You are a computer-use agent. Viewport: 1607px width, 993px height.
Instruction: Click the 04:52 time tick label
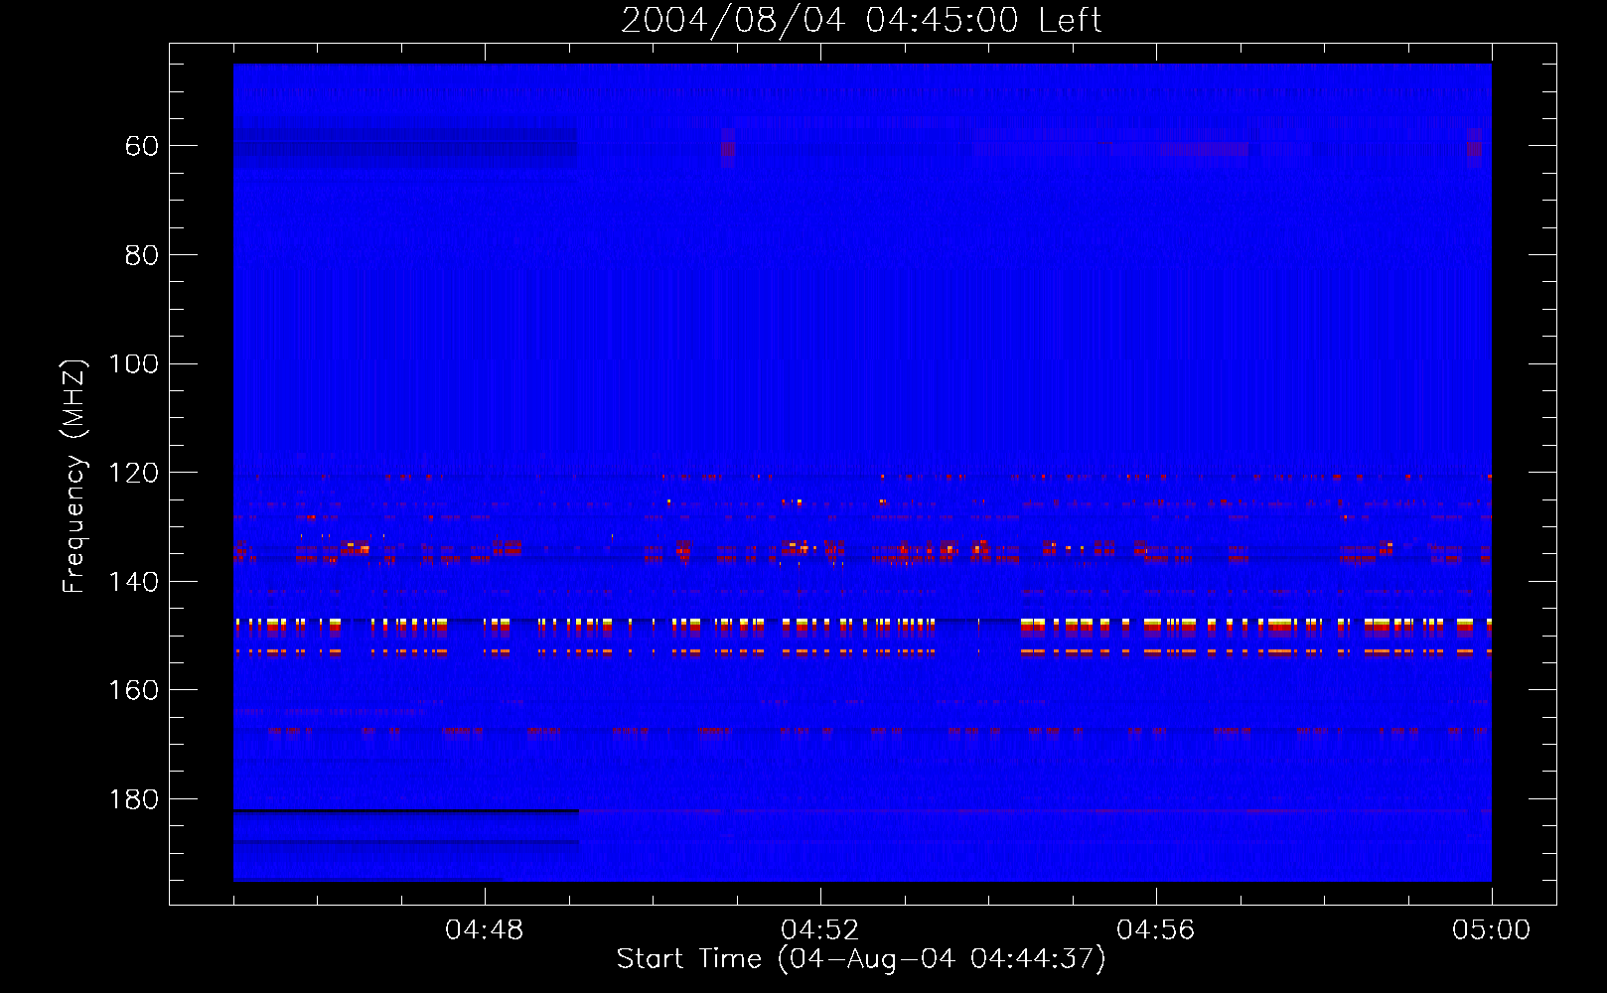tap(820, 930)
